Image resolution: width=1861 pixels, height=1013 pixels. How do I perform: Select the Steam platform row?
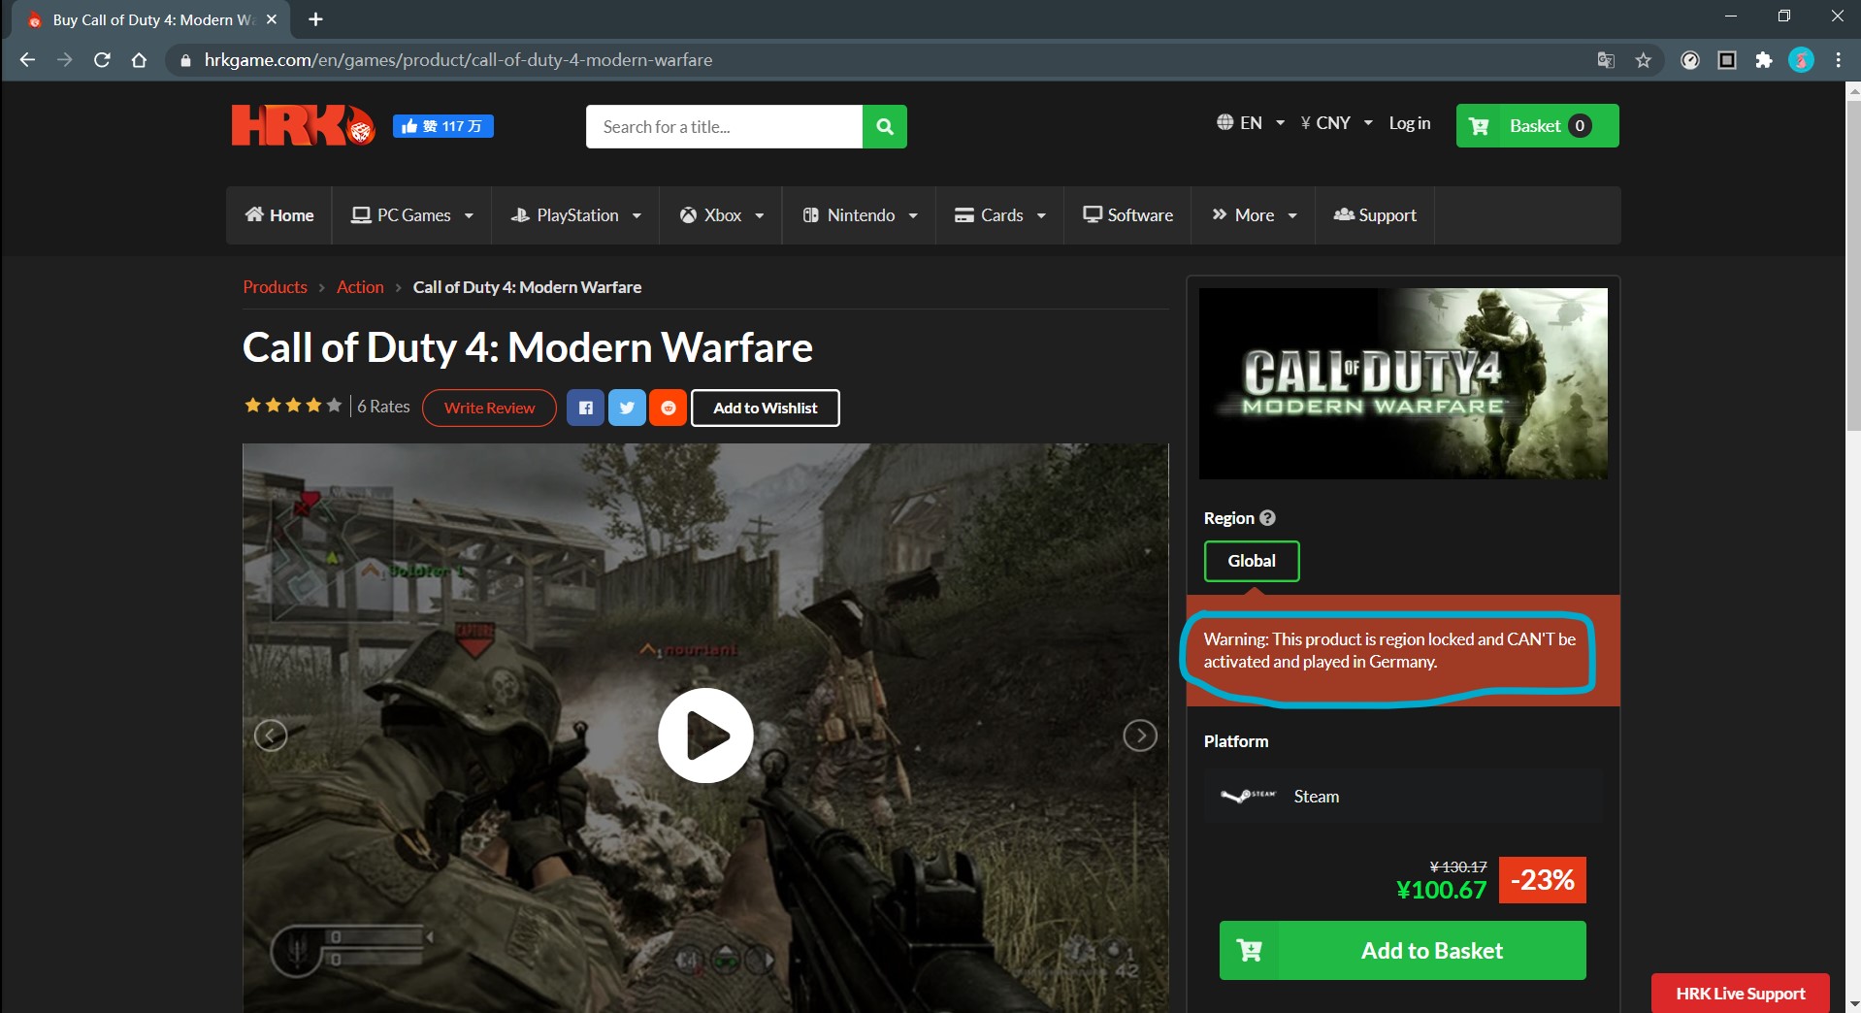pyautogui.click(x=1403, y=797)
